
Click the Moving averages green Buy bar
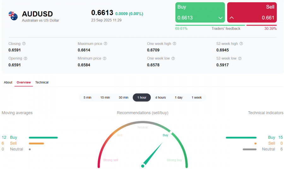(x=43, y=138)
